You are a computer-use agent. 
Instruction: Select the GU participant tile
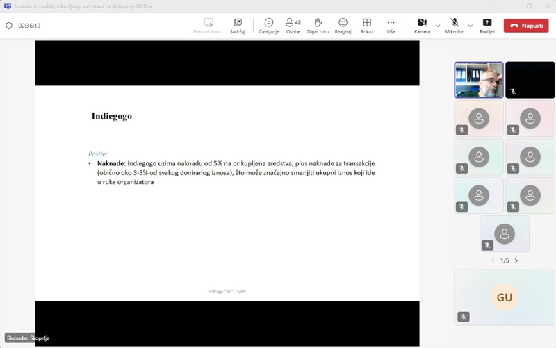click(505, 297)
